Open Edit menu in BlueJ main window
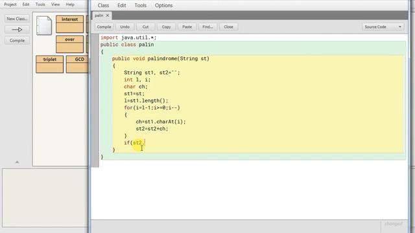Image resolution: width=415 pixels, height=233 pixels. coord(26,5)
